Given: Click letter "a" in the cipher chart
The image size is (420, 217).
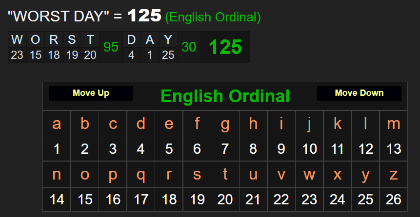Looking at the screenshot, I should tap(57, 124).
